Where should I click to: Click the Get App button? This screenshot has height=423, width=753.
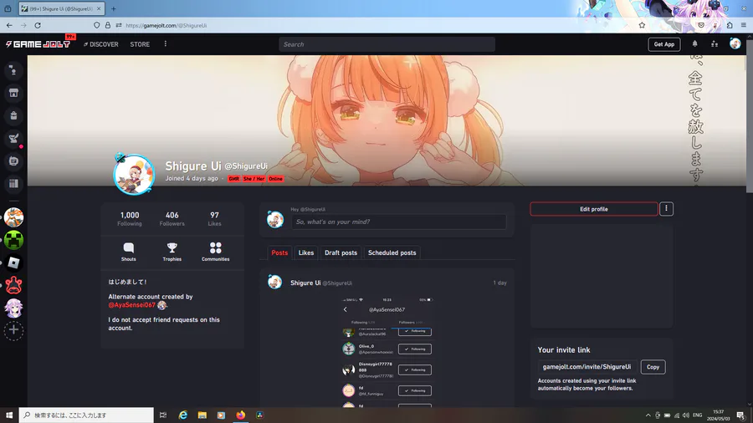(663, 44)
